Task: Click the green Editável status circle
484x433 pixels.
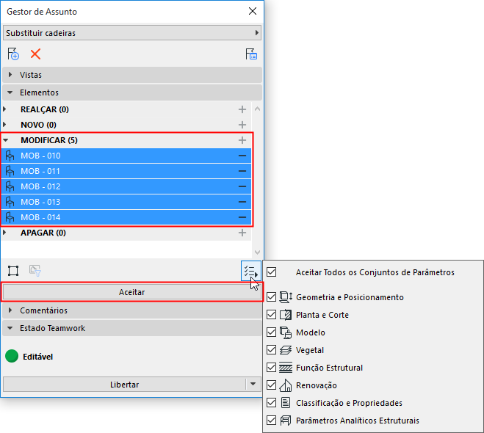Action: [x=12, y=356]
